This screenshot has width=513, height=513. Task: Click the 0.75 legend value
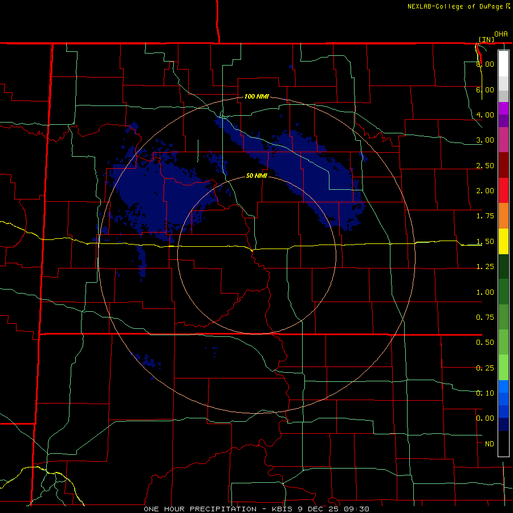tap(485, 317)
